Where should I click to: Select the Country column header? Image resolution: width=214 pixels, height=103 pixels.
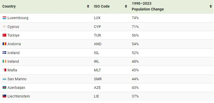(x=9, y=6)
